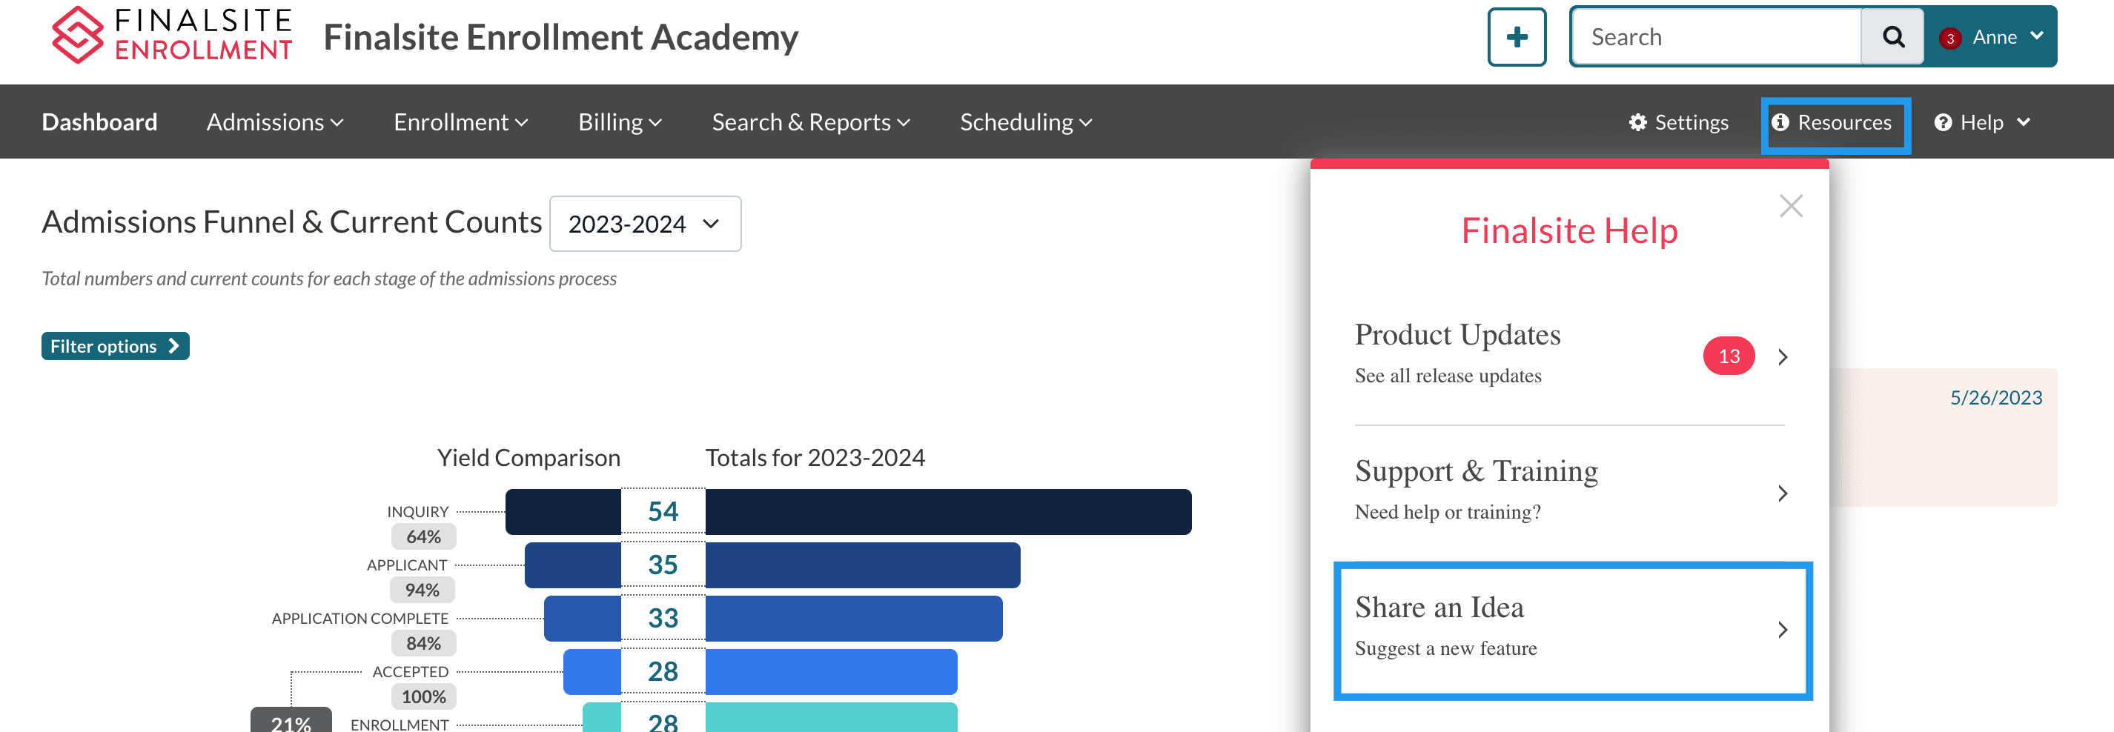
Task: Go to the Dashboard tab
Action: [99, 122]
